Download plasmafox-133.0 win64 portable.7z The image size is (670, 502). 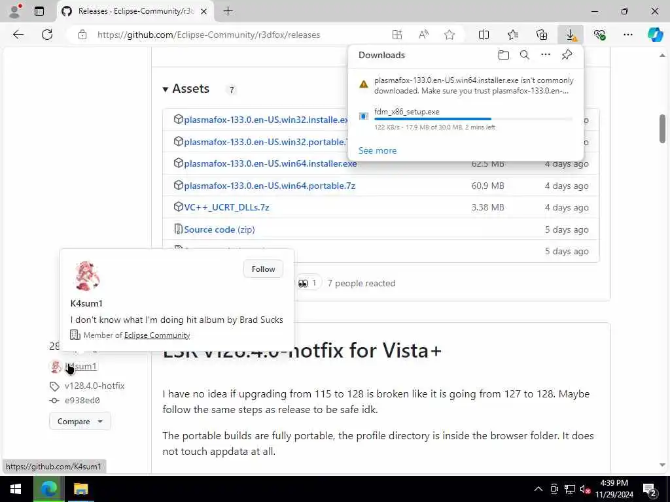pos(269,186)
